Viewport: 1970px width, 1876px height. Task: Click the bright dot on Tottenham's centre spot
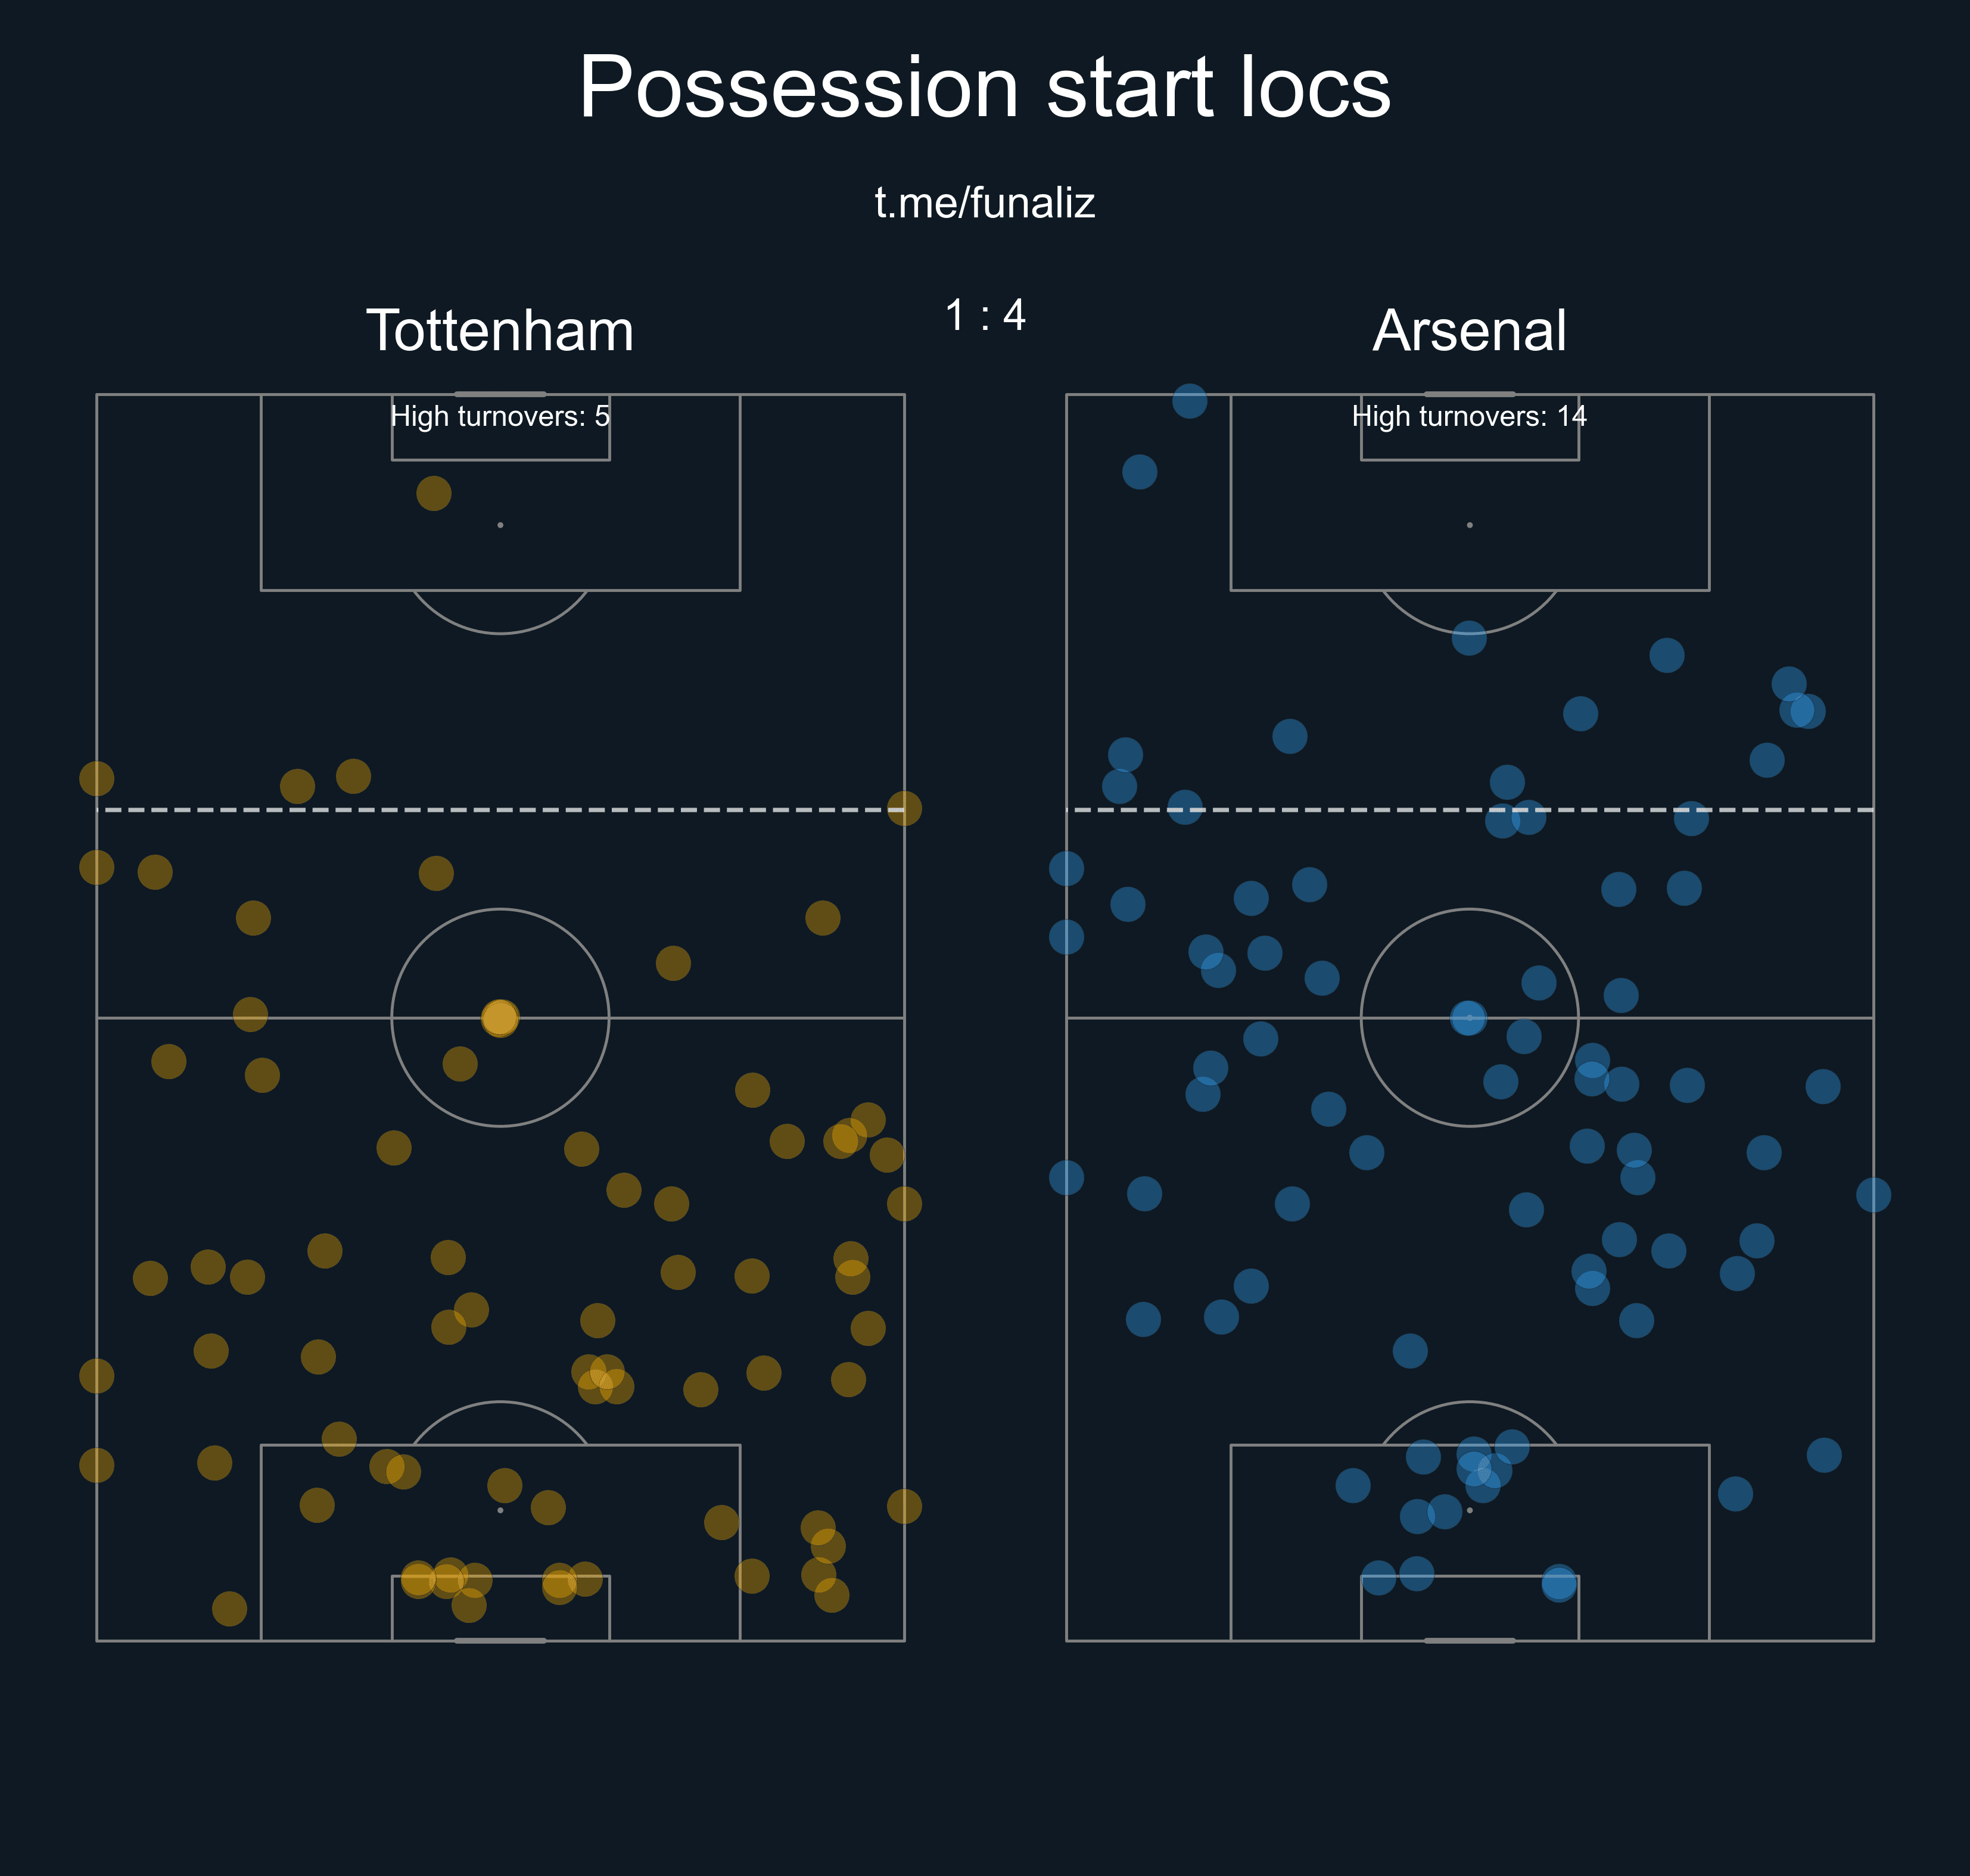tap(500, 1018)
